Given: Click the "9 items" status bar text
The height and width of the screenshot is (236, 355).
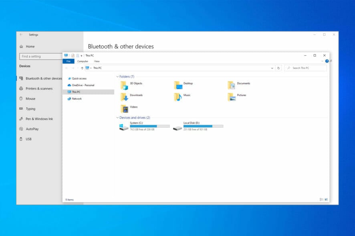Looking at the screenshot, I should 69,200.
